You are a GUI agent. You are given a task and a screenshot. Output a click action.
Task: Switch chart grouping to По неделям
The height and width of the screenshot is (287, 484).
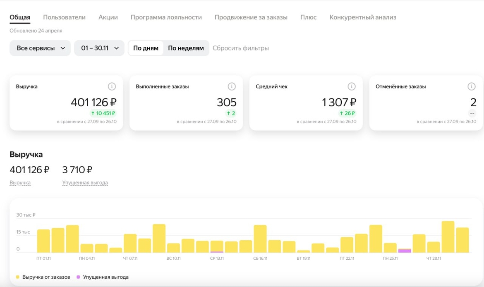186,48
